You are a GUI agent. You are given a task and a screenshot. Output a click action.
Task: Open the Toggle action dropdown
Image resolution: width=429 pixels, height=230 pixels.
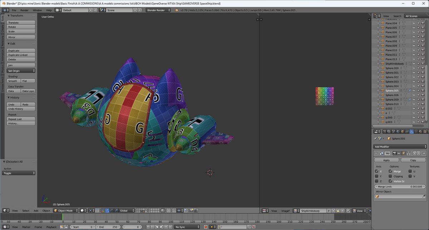click(x=19, y=173)
